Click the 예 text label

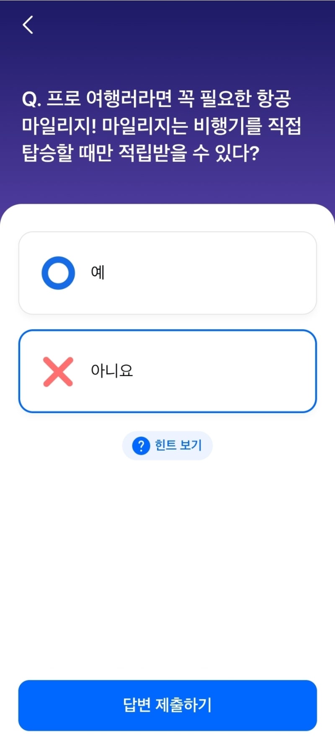pyautogui.click(x=98, y=273)
